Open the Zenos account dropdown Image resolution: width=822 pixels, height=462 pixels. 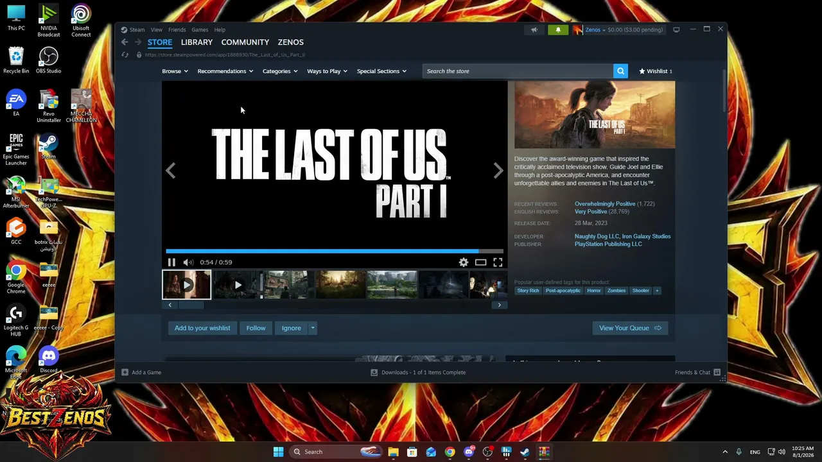595,30
